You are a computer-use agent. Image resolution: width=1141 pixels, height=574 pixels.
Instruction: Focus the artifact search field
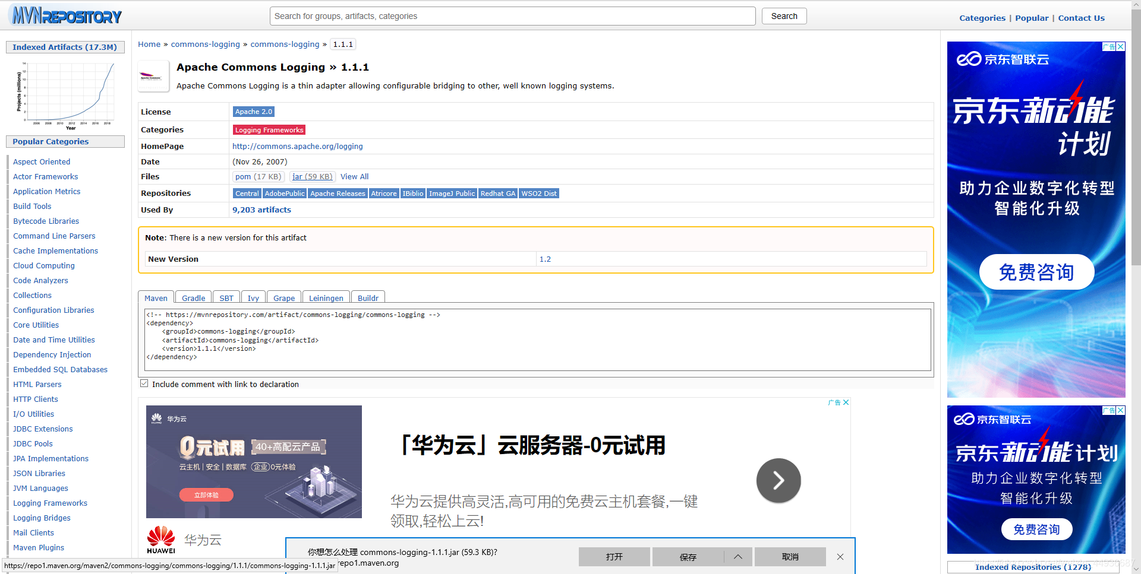[x=513, y=16]
